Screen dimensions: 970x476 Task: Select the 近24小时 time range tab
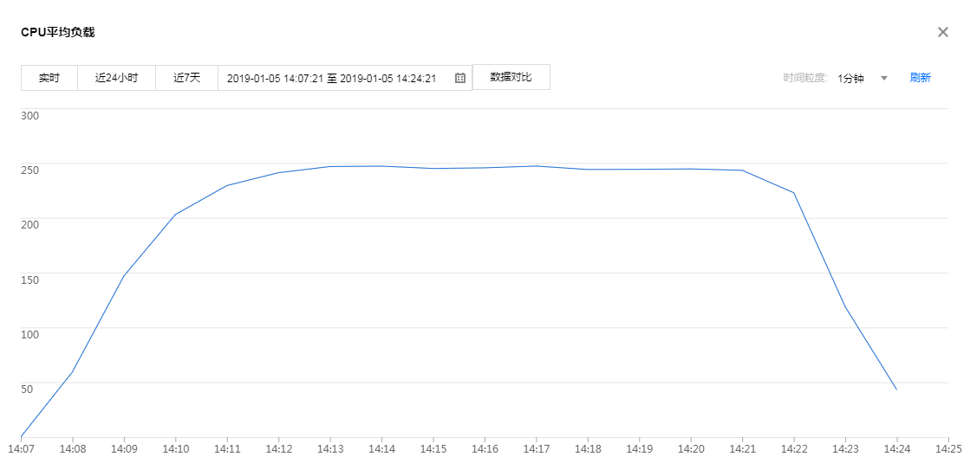pyautogui.click(x=116, y=78)
